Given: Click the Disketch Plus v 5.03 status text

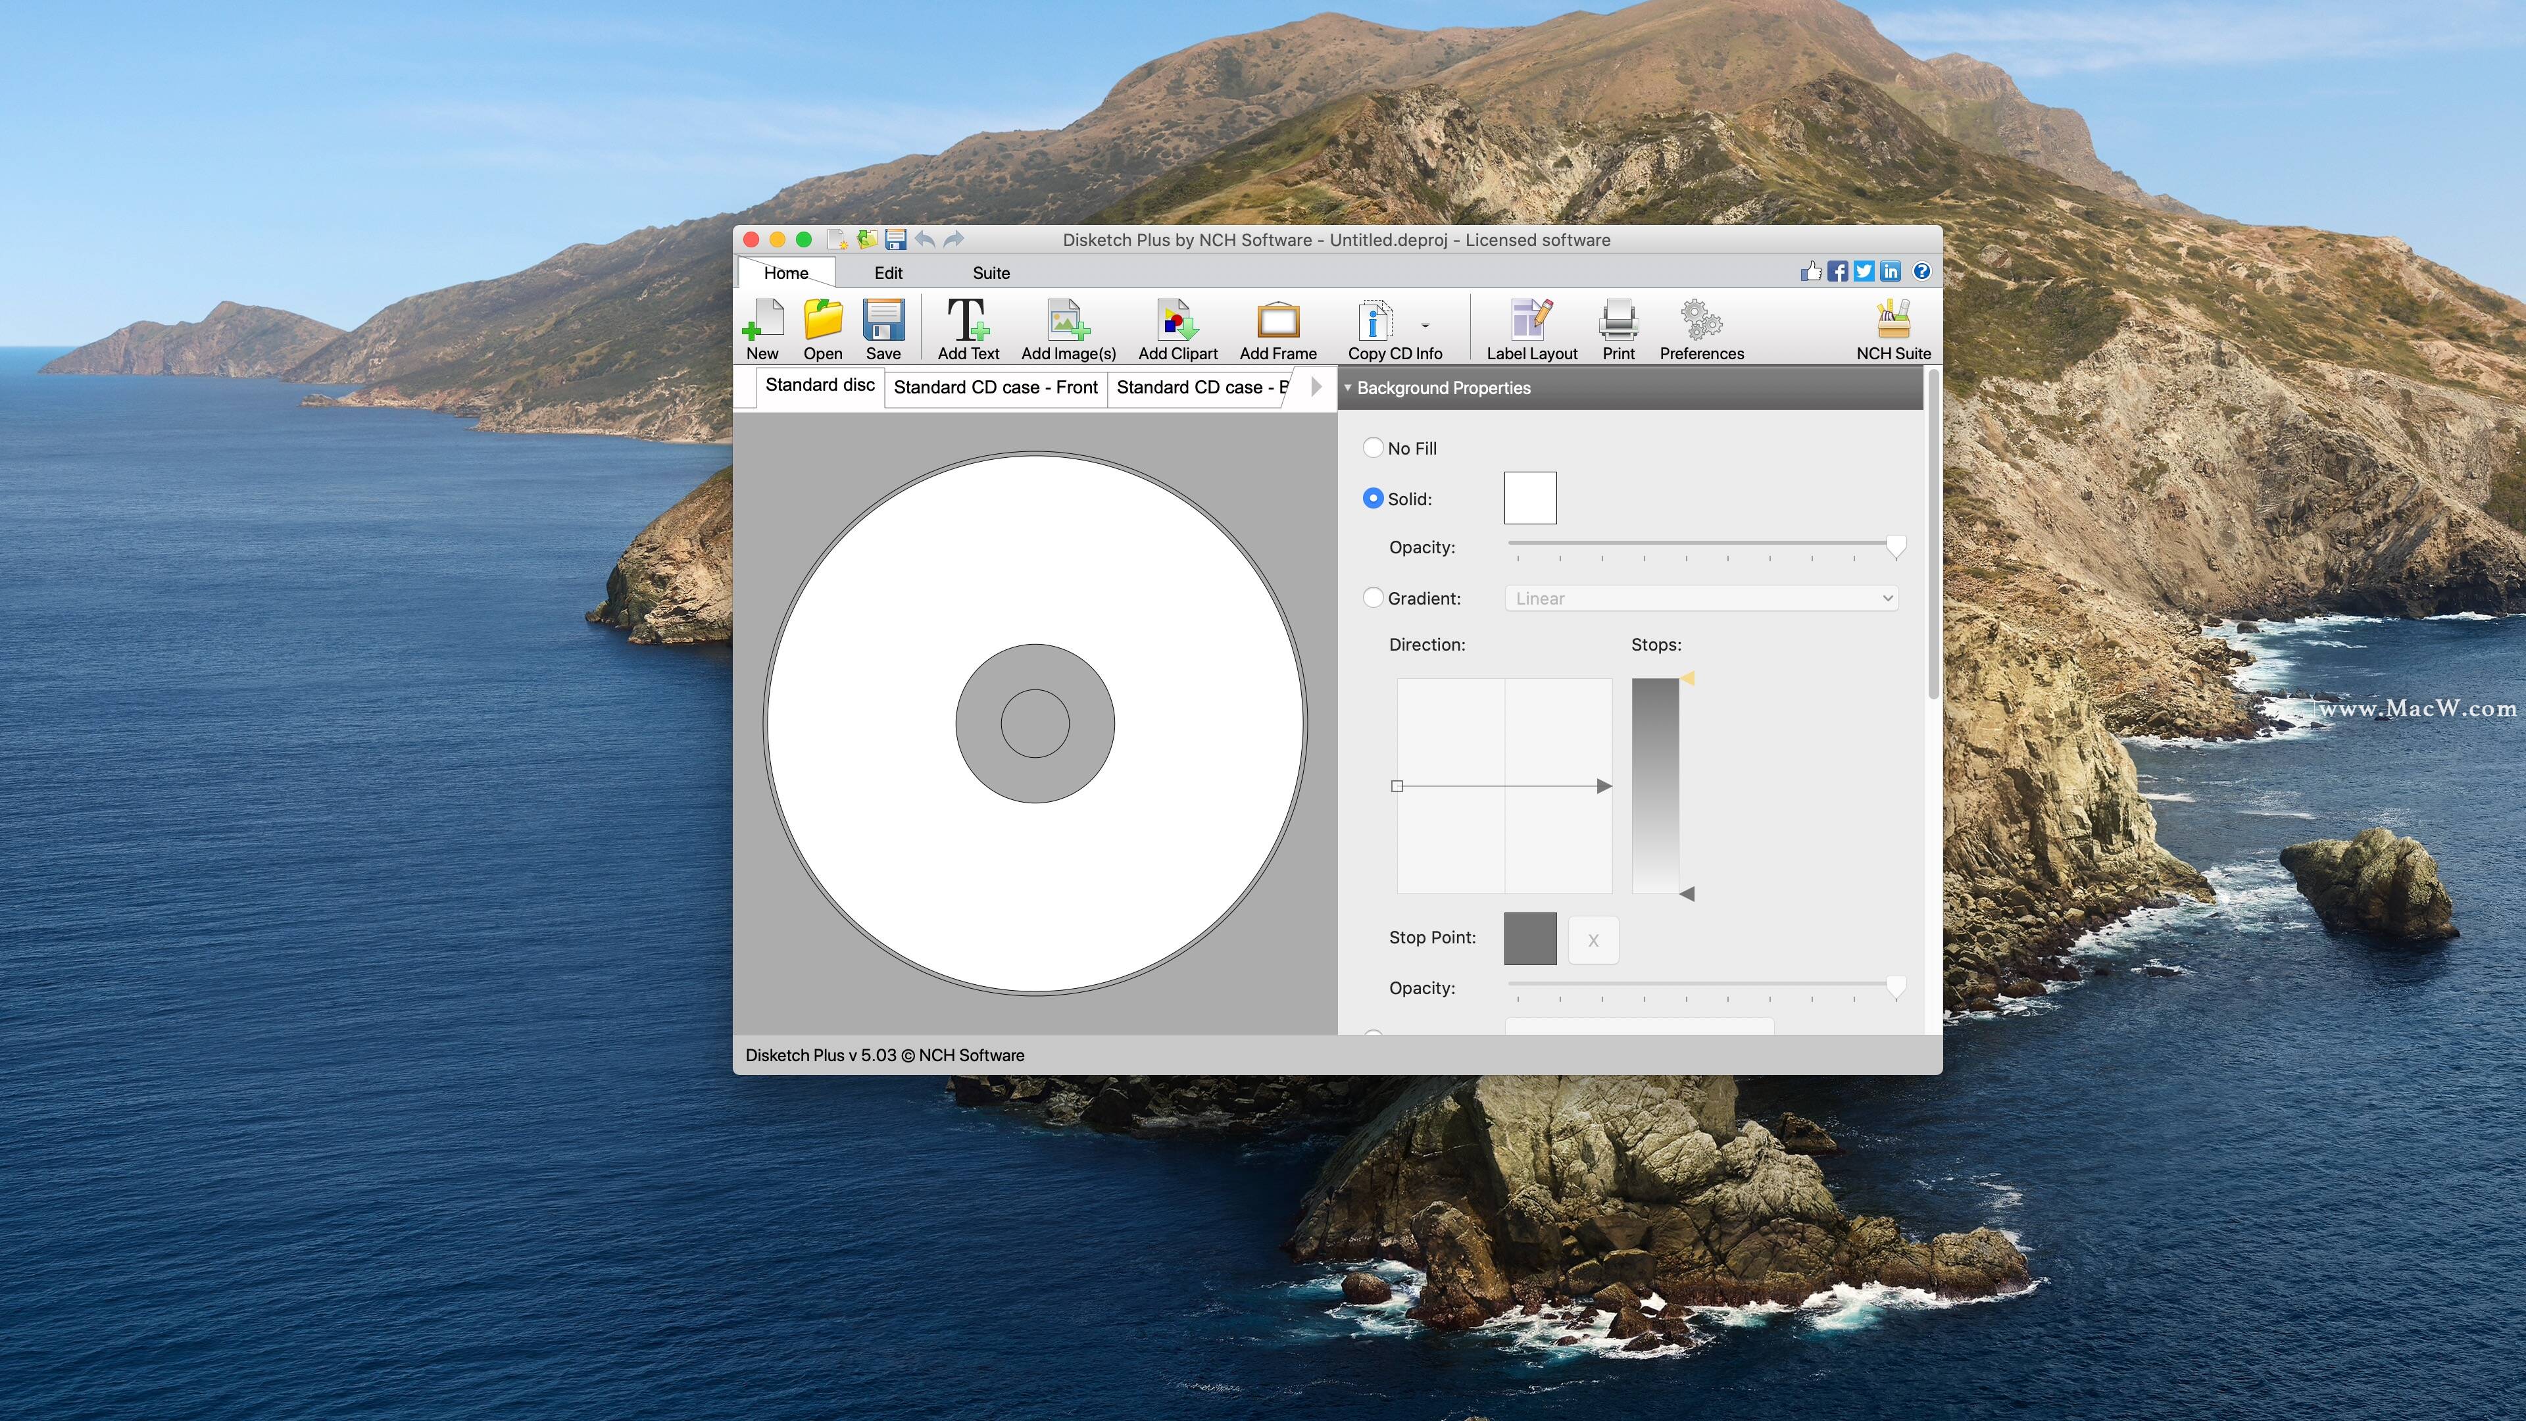Looking at the screenshot, I should 885,1055.
